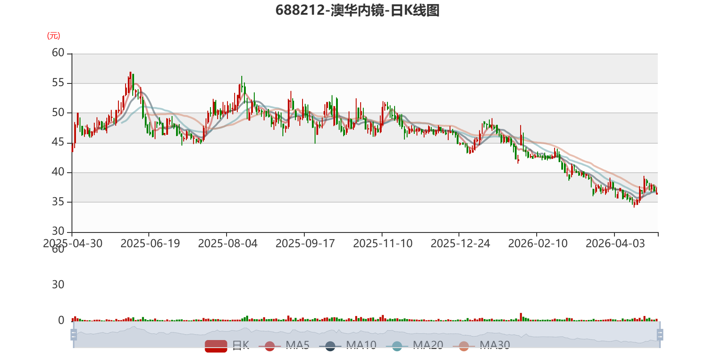
Task: Toggle the MA10 line in the legend
Action: pyautogui.click(x=348, y=346)
